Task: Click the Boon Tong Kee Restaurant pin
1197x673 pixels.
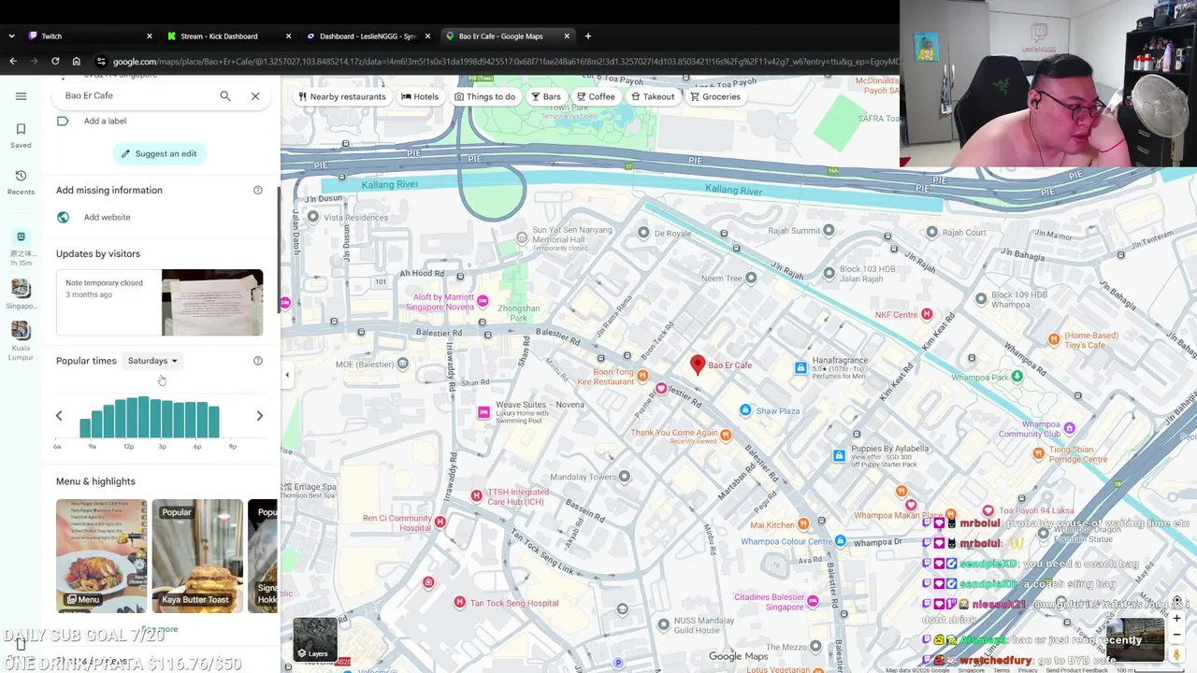Action: pyautogui.click(x=642, y=376)
